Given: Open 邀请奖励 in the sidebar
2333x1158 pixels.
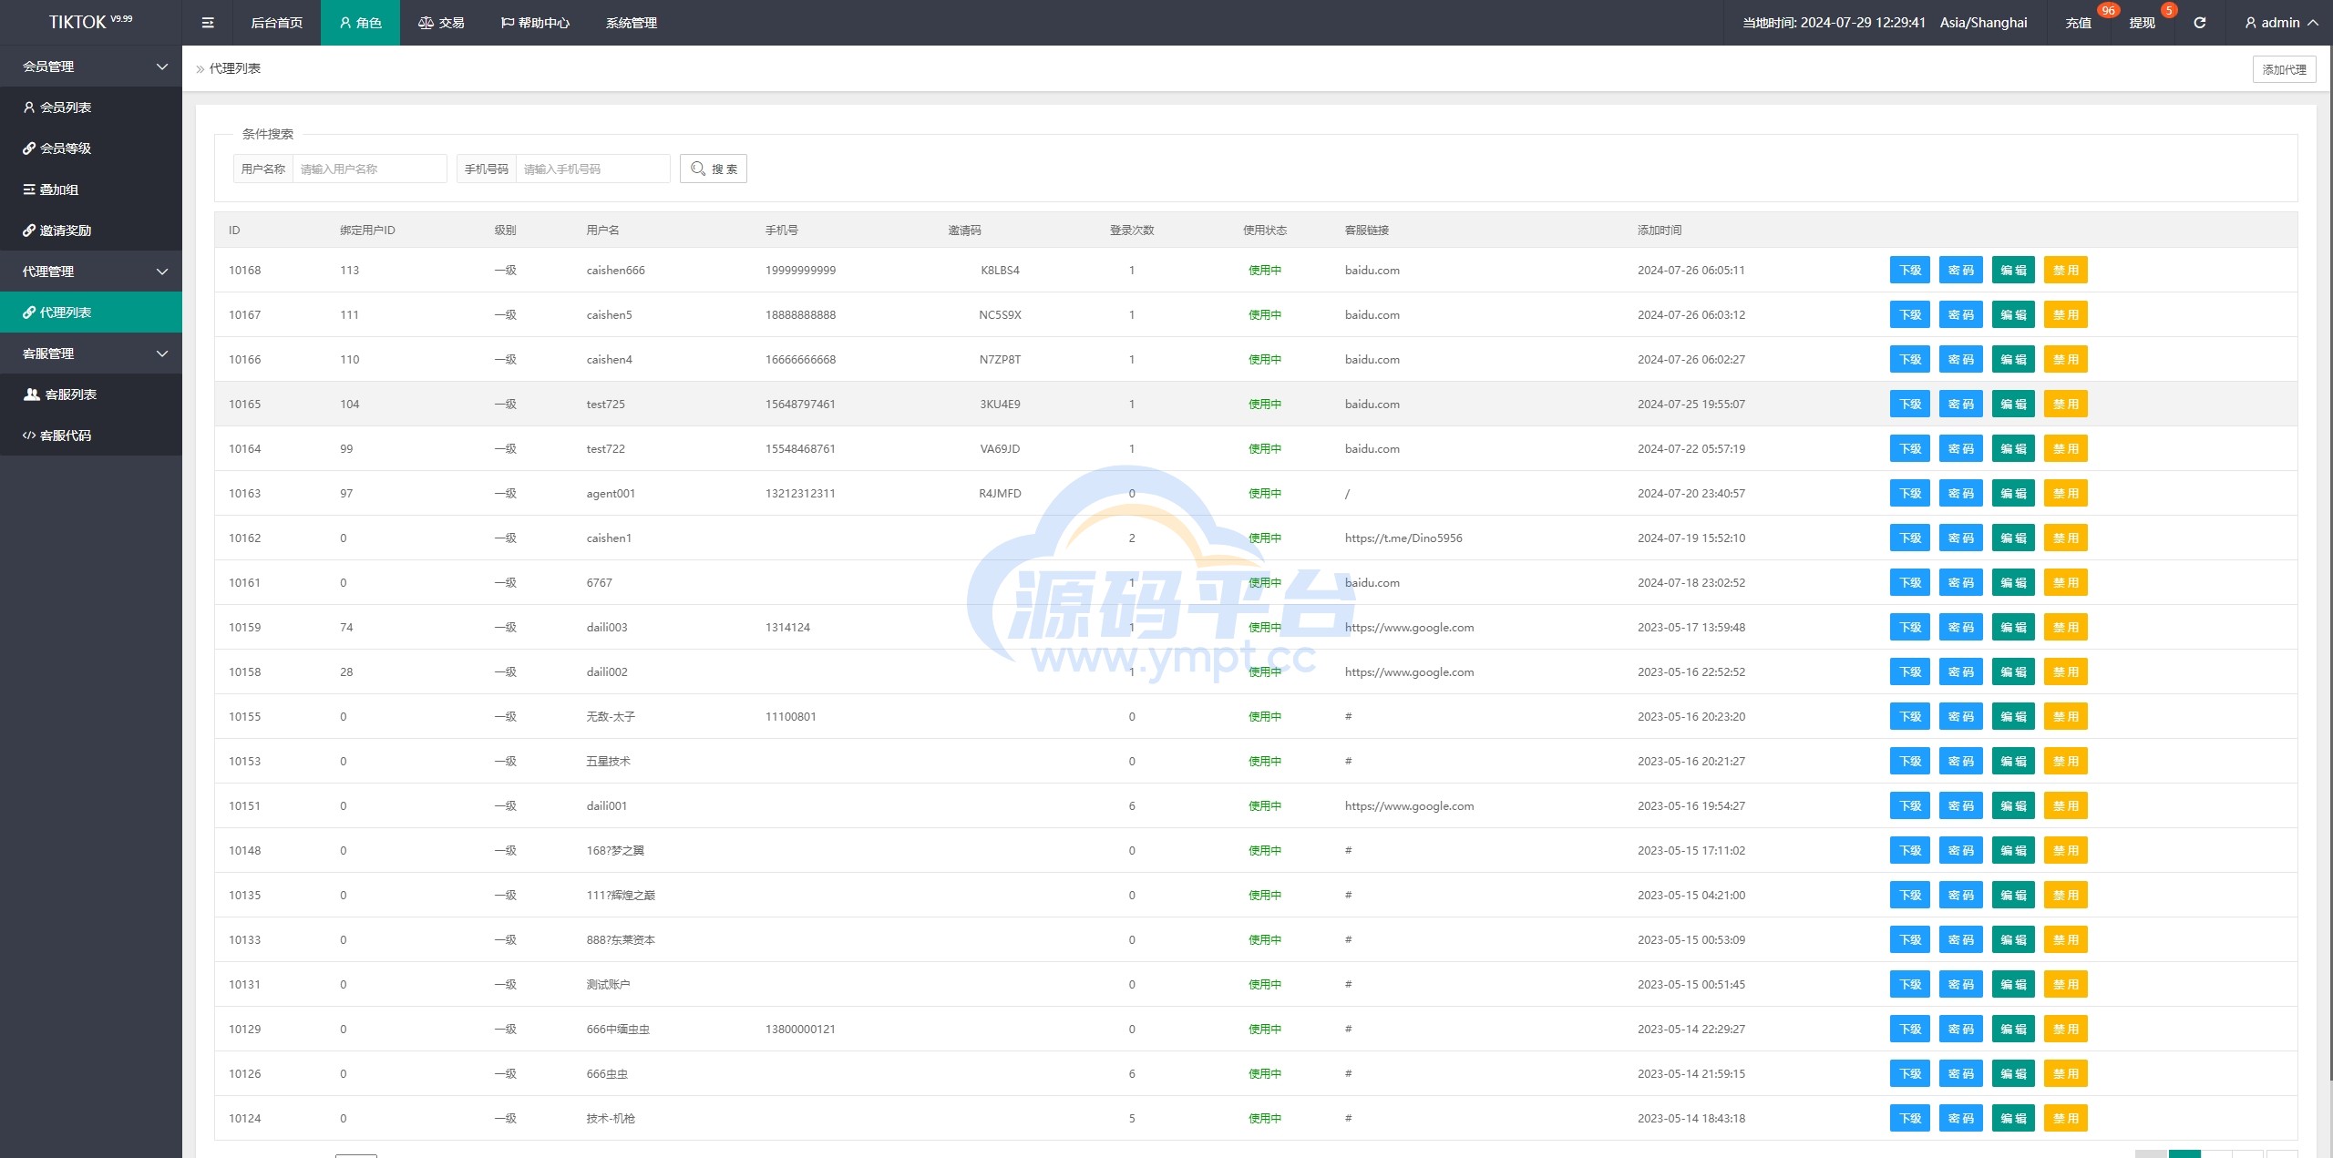Looking at the screenshot, I should (x=91, y=231).
